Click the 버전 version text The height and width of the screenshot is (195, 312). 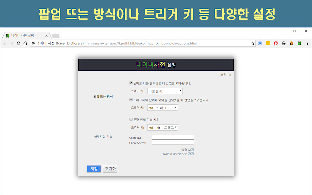click(x=226, y=75)
